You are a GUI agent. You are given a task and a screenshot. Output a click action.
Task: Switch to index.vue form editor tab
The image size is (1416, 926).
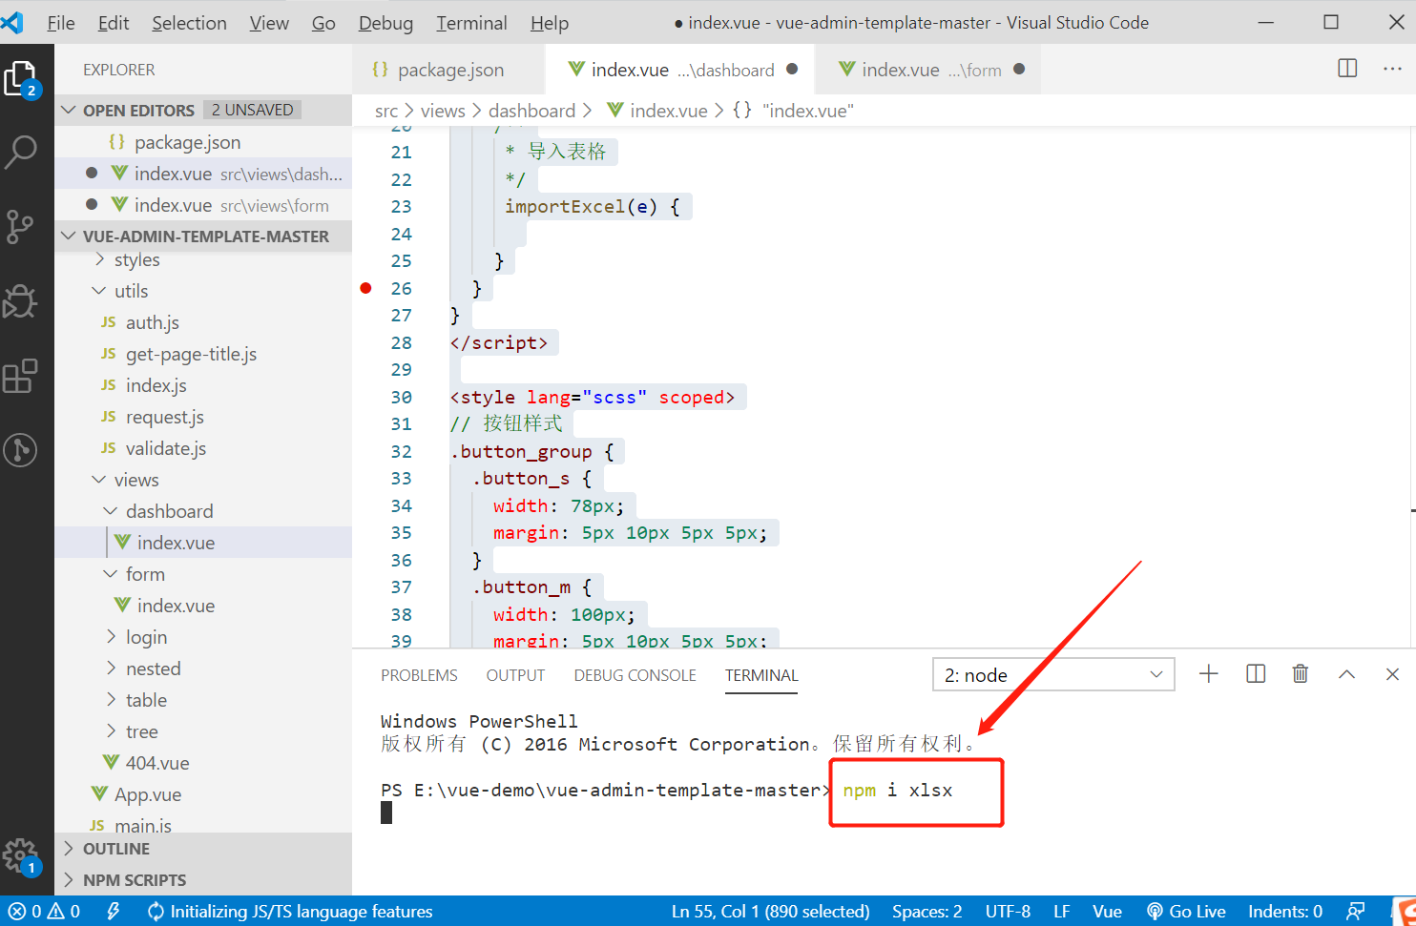pyautogui.click(x=927, y=70)
